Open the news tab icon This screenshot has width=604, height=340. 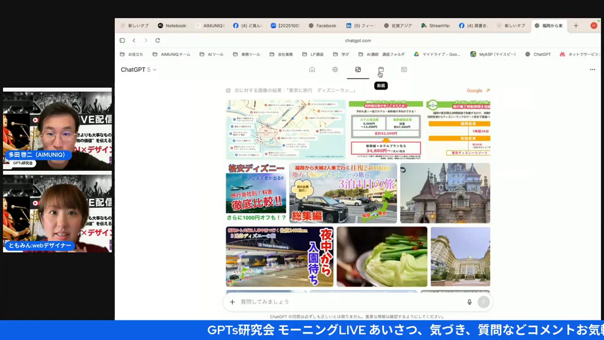pos(404,70)
